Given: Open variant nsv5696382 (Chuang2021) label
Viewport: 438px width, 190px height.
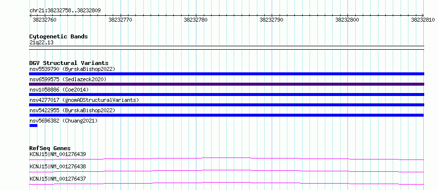Looking at the screenshot, I should pyautogui.click(x=63, y=121).
